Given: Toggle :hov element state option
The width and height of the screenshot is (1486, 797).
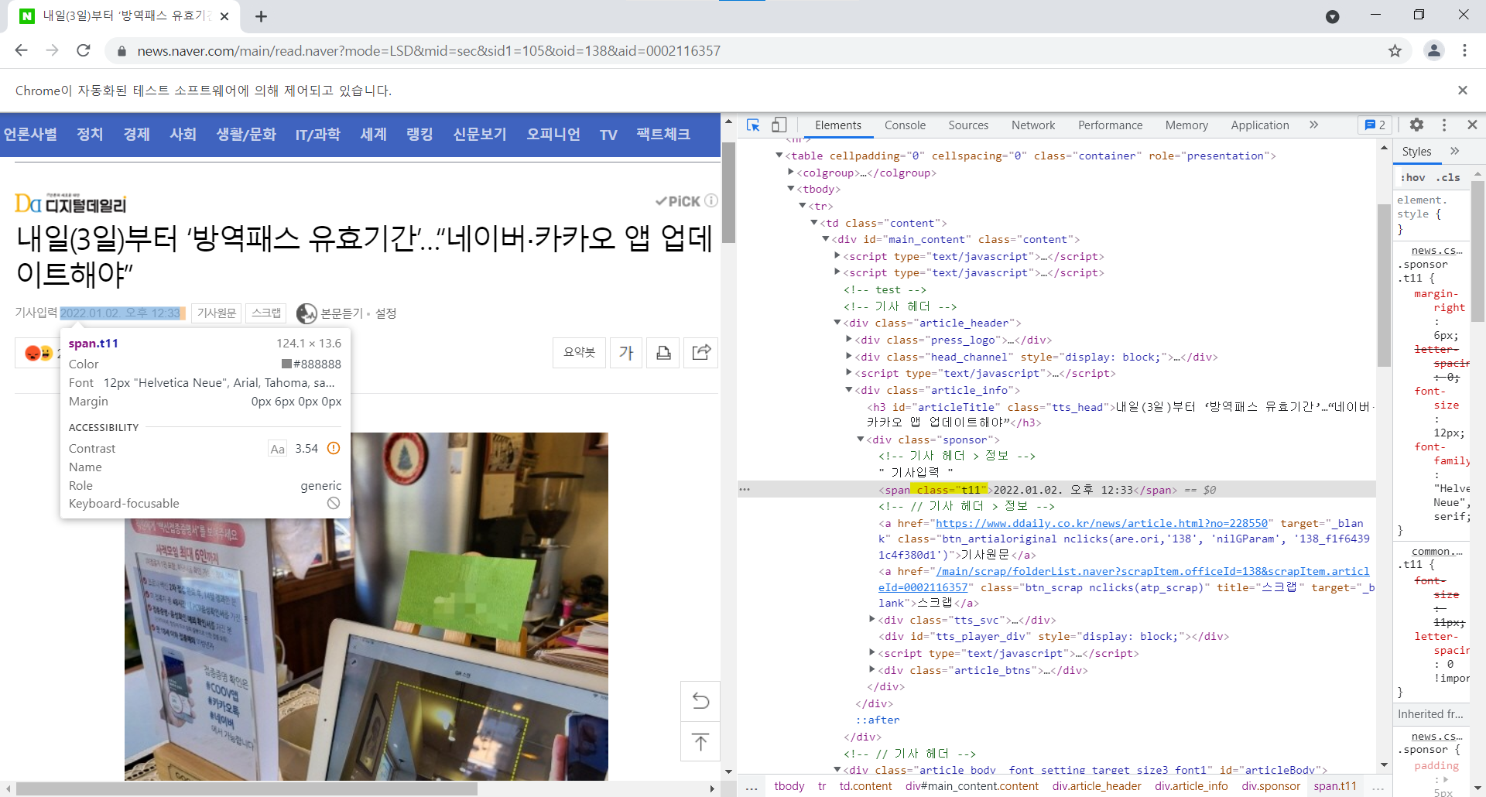Looking at the screenshot, I should point(1412,177).
